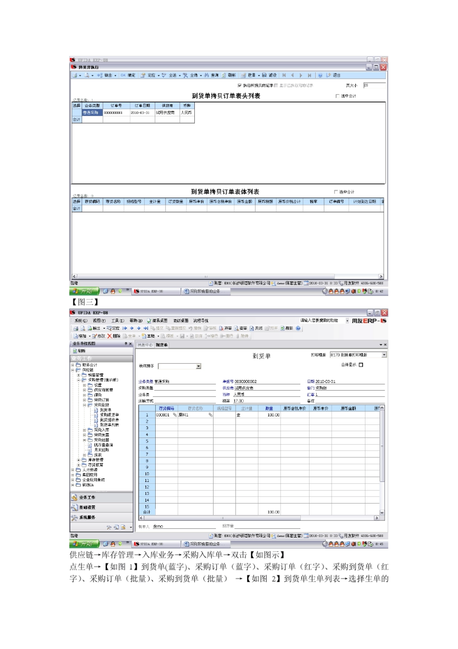Click UFIDA ERP-U8 taskbar item in lower taskbar
Image resolution: width=458 pixels, height=649 pixels.
coord(155,544)
